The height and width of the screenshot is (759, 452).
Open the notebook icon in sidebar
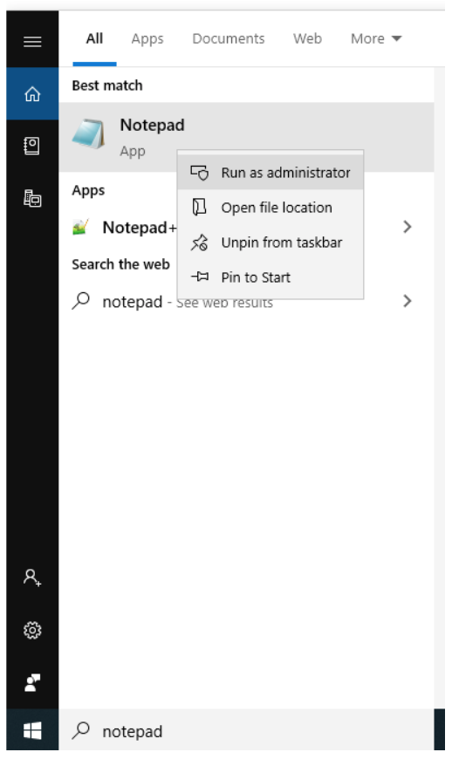(x=32, y=146)
